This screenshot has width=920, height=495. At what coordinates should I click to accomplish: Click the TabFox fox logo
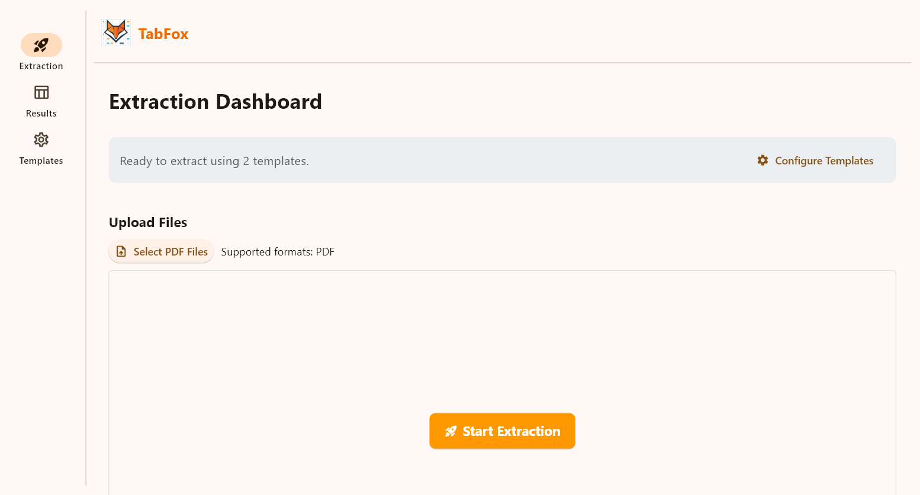click(116, 33)
